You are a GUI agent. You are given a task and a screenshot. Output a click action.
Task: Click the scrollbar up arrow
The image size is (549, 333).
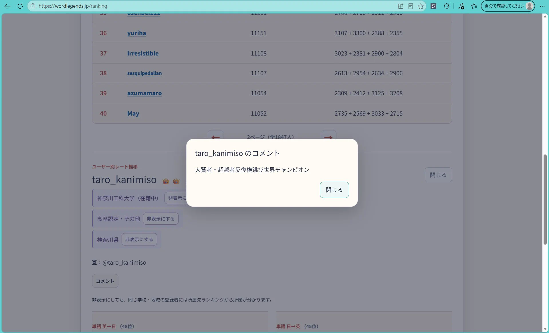point(545,16)
